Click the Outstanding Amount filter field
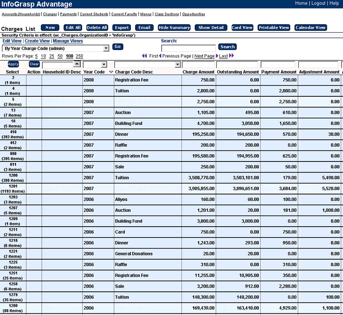 [237, 65]
